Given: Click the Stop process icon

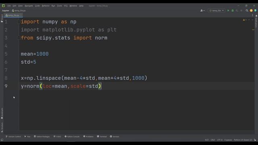Looking at the screenshot, I should pos(241,10).
